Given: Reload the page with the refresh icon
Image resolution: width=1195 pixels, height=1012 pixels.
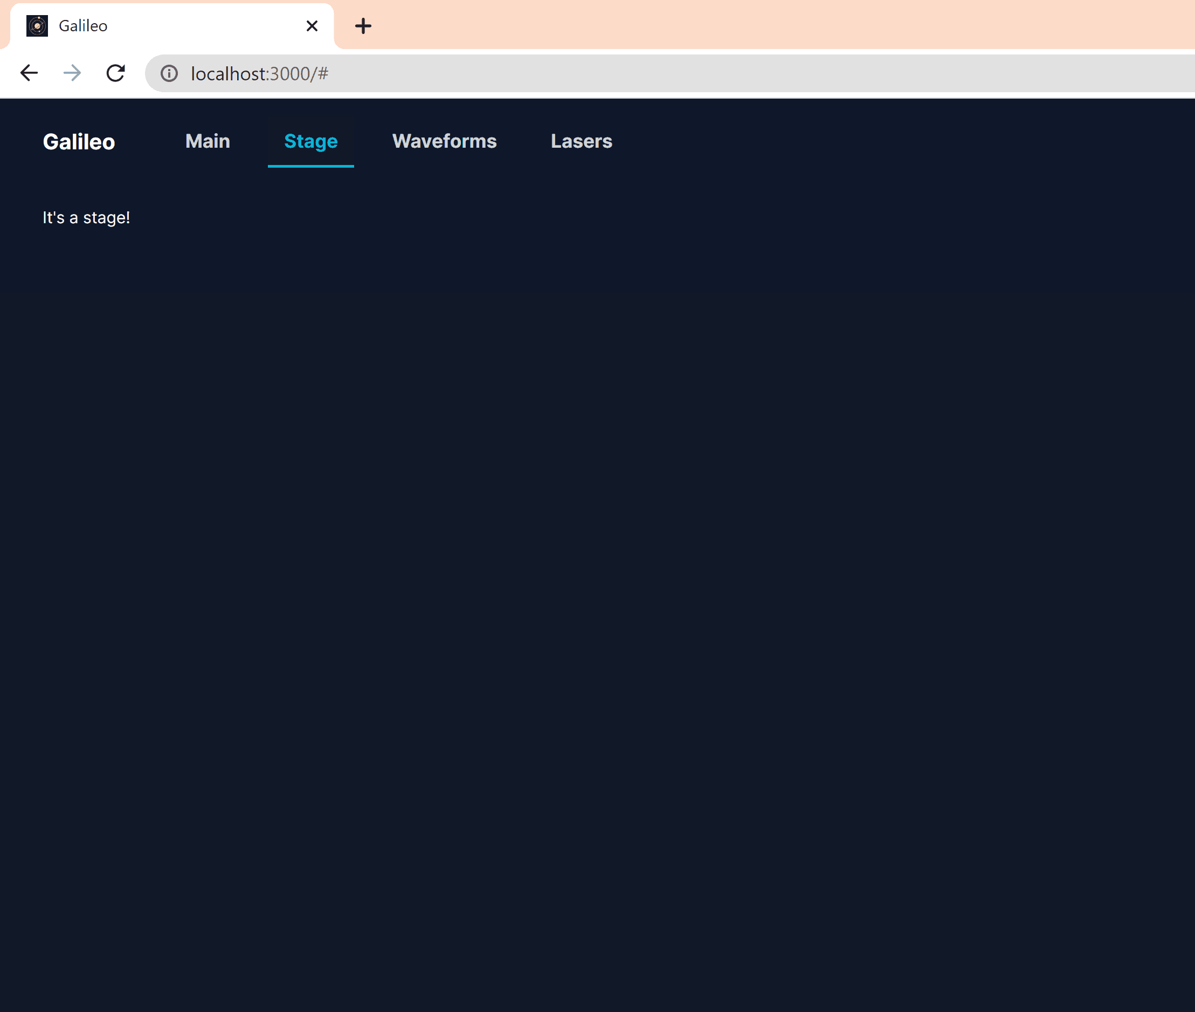Looking at the screenshot, I should coord(116,73).
